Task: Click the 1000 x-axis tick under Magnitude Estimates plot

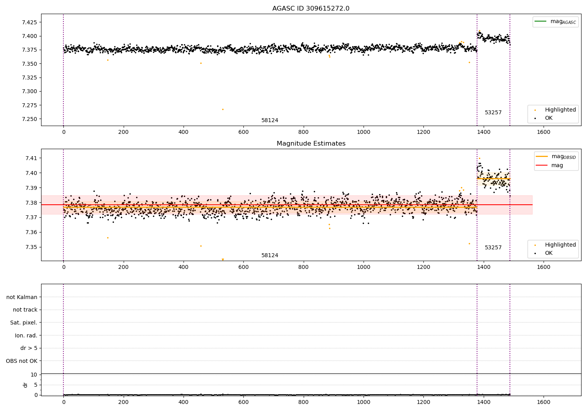Action: coord(364,267)
